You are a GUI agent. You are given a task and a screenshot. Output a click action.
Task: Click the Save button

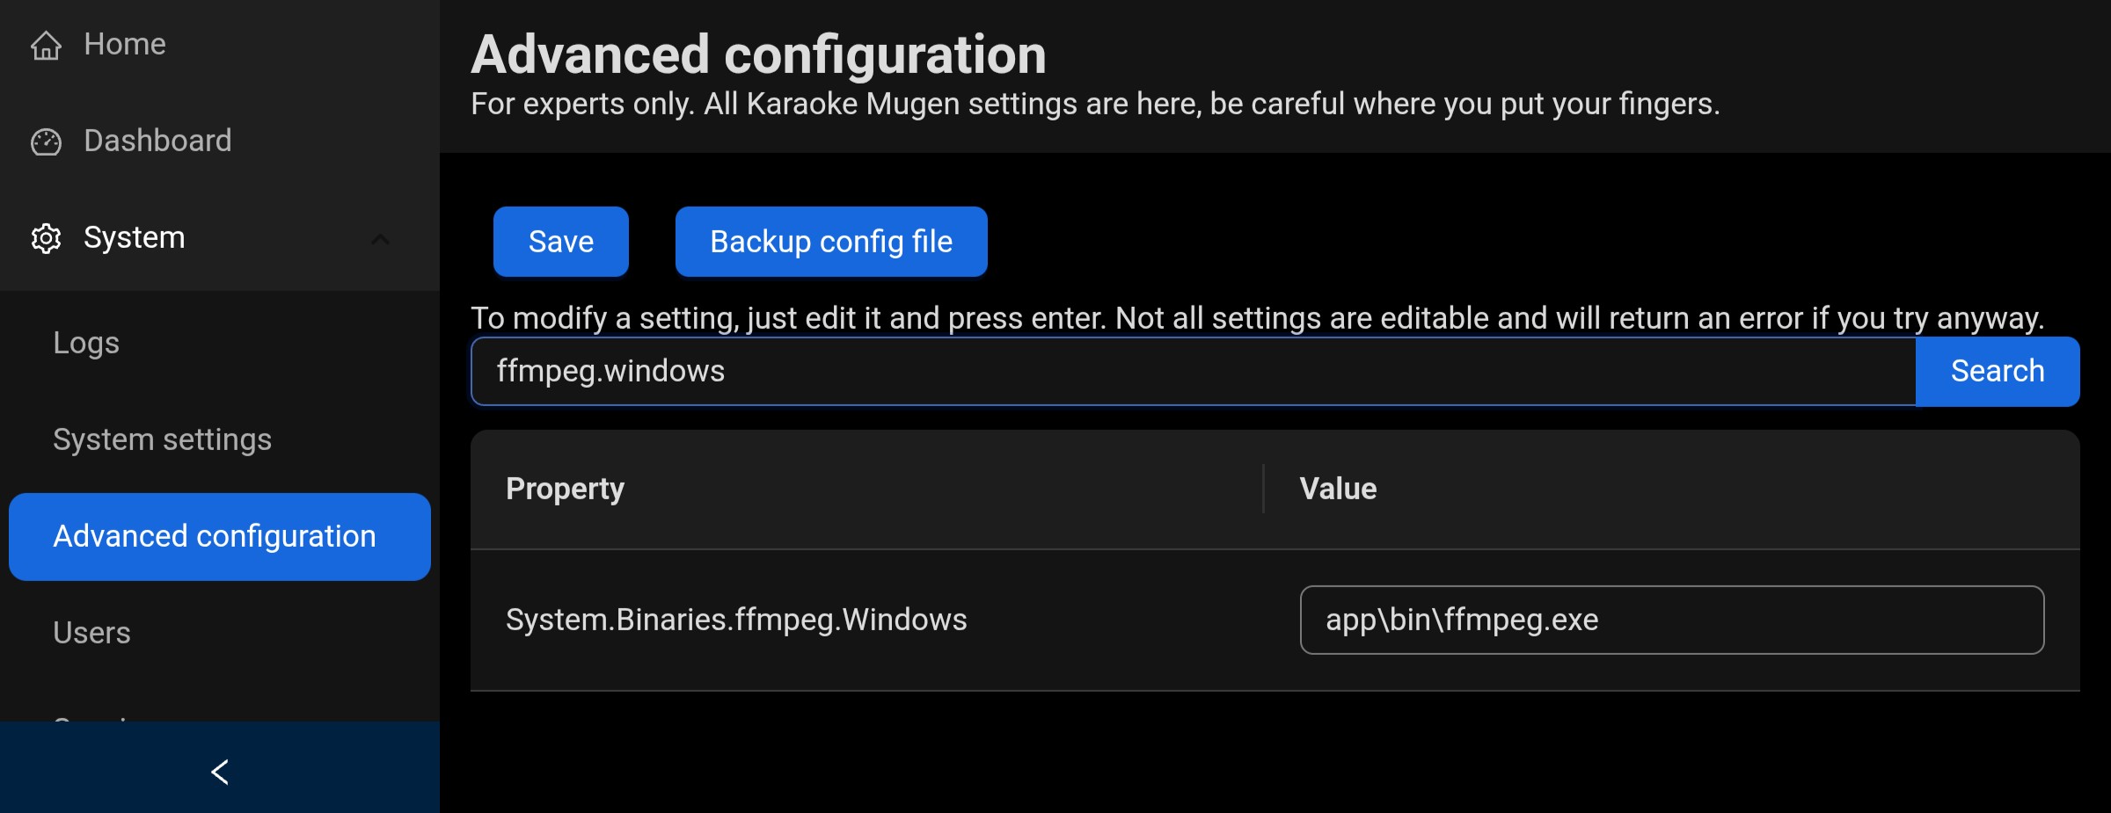[x=561, y=242]
